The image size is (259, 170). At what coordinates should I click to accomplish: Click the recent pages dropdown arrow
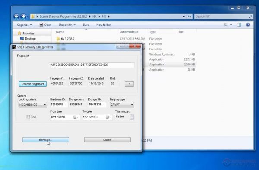pos(28,17)
